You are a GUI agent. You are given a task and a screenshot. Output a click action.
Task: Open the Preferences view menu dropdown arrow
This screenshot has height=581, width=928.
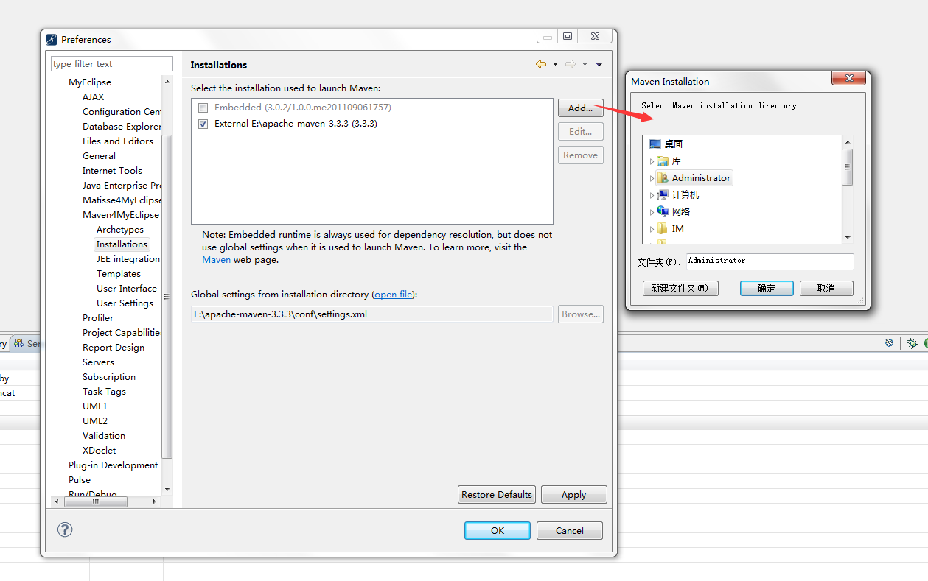click(x=599, y=65)
